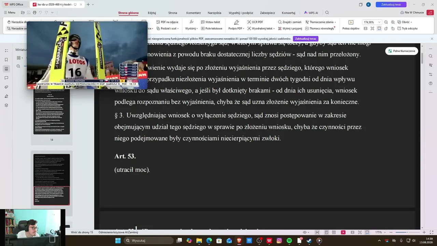Screen dimensions: 437x246
Task: Toggle single page view in status bar
Action: click(x=327, y=232)
